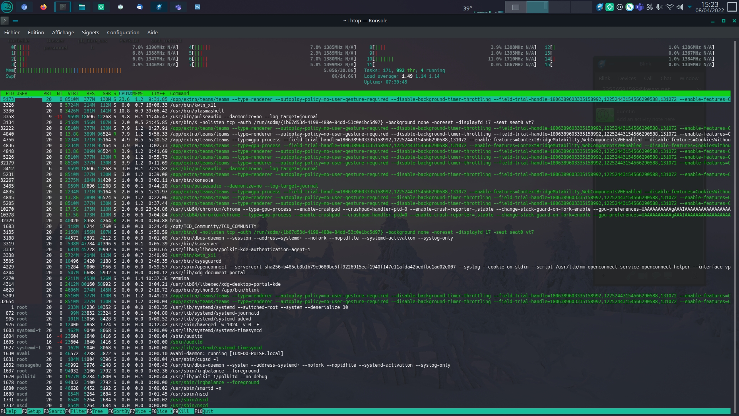Image resolution: width=739 pixels, height=416 pixels.
Task: Open the Configuration menu
Action: 123,32
